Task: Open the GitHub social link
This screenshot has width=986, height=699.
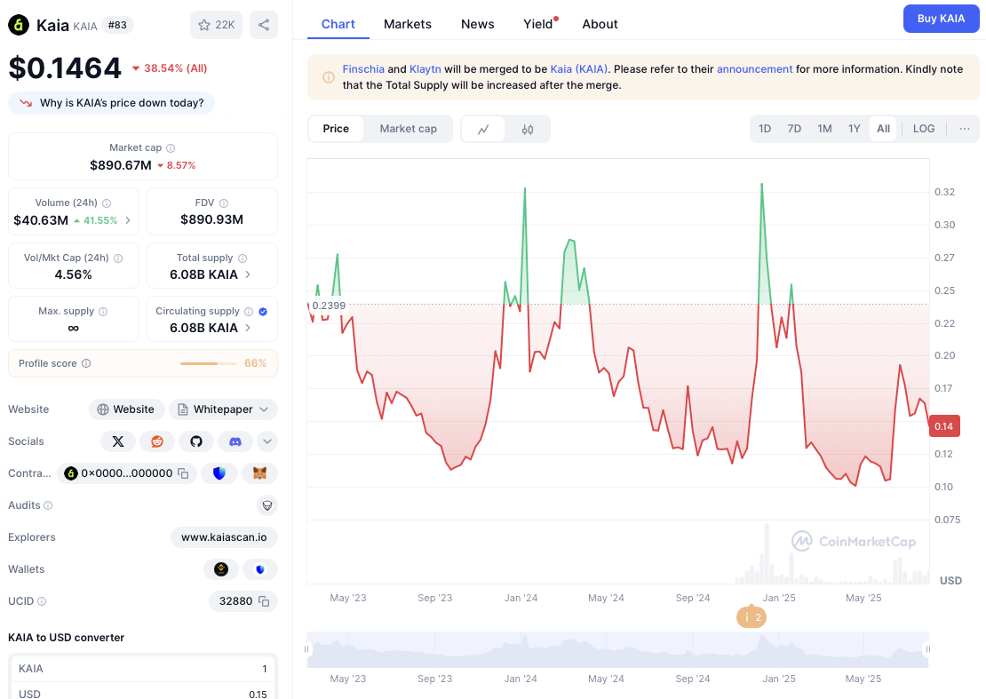Action: pyautogui.click(x=196, y=441)
